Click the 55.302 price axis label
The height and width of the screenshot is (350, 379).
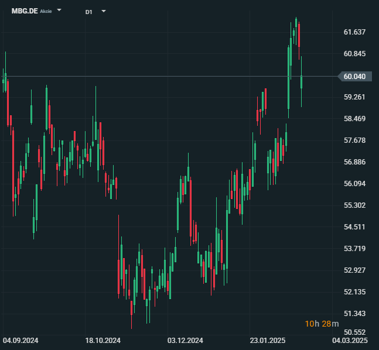[354, 205]
